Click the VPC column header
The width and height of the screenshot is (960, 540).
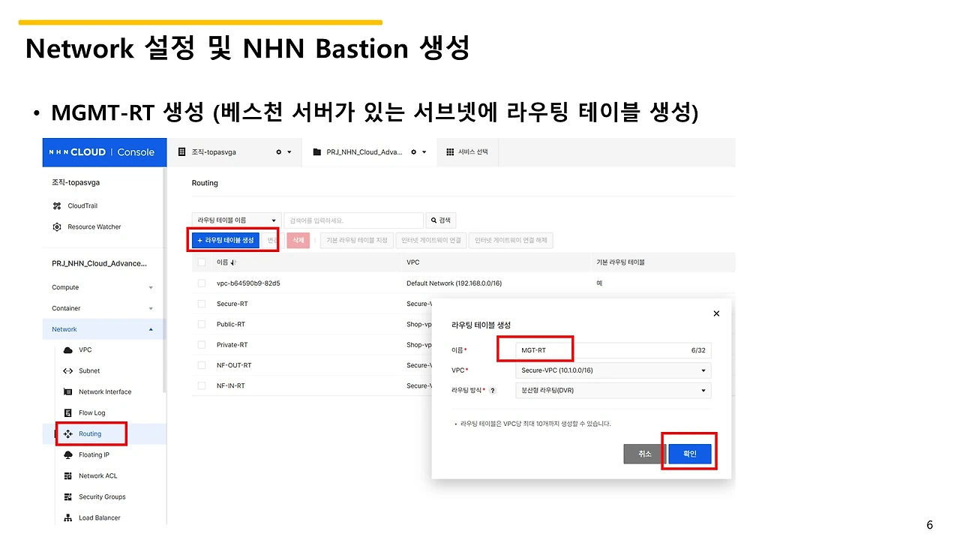point(412,262)
